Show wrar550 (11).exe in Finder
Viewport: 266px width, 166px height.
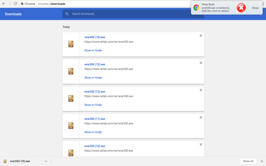point(93,132)
